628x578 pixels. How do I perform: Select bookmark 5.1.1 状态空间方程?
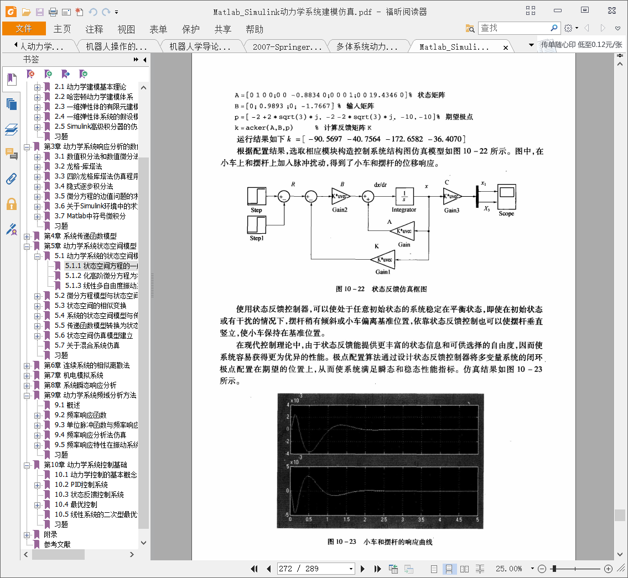click(x=102, y=266)
